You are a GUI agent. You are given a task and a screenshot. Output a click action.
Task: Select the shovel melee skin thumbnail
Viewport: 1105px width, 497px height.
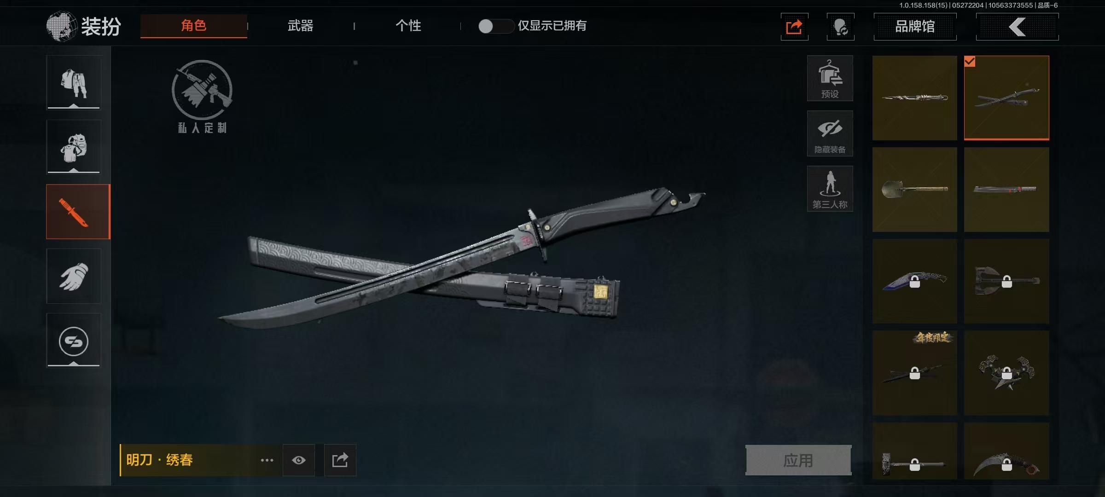coord(915,190)
